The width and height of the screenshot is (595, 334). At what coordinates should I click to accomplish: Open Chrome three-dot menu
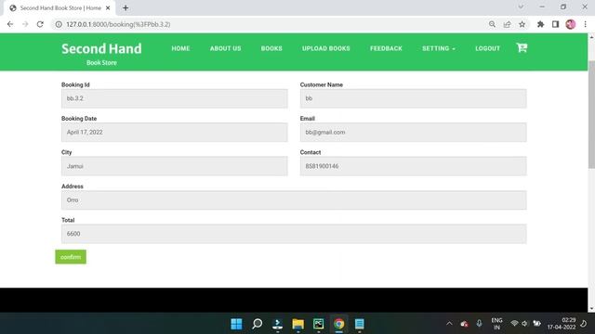point(585,24)
